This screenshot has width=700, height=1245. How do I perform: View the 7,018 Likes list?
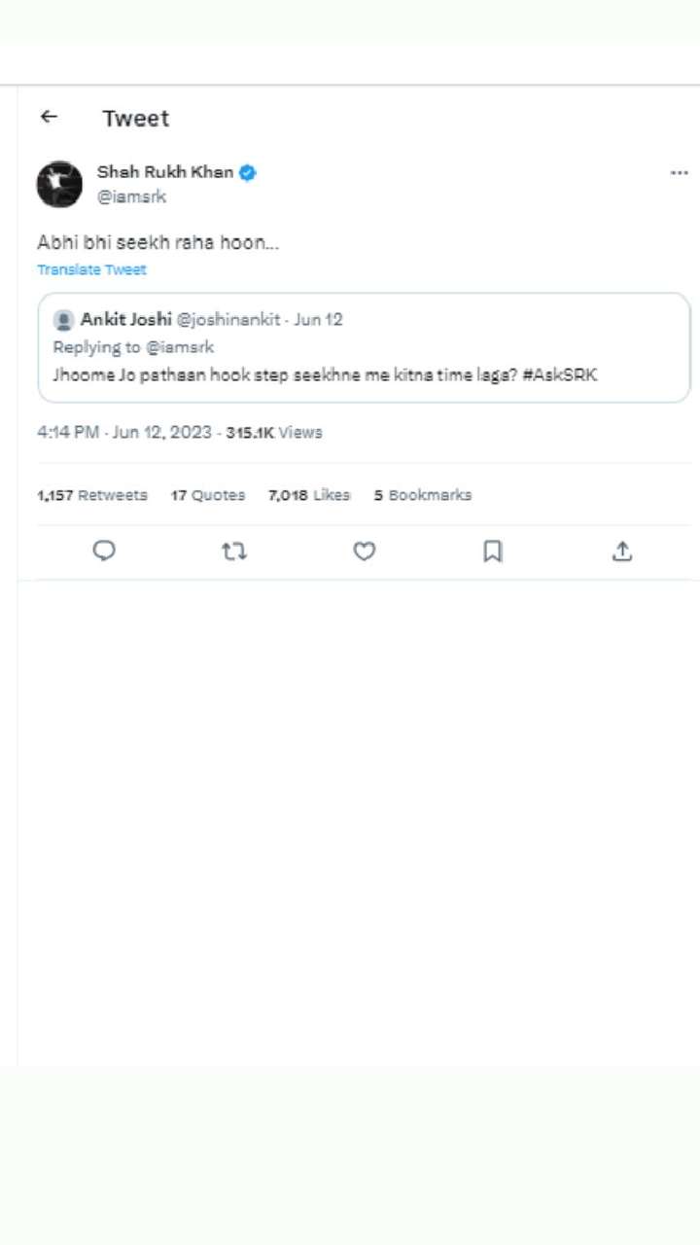click(309, 495)
